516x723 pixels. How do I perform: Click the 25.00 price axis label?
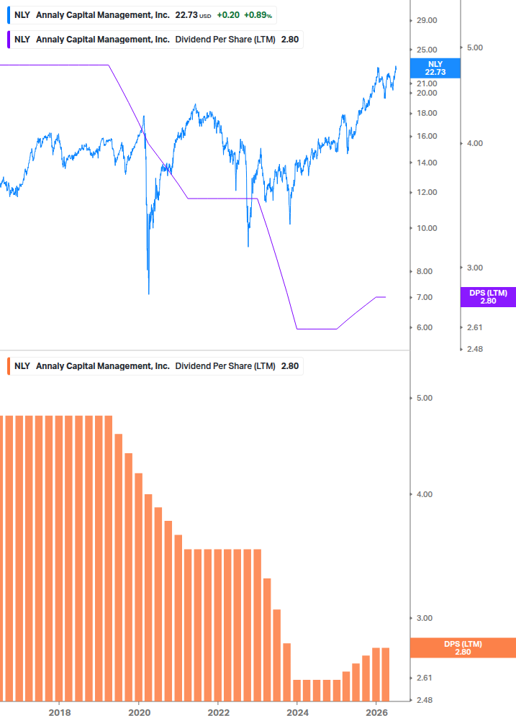[427, 50]
